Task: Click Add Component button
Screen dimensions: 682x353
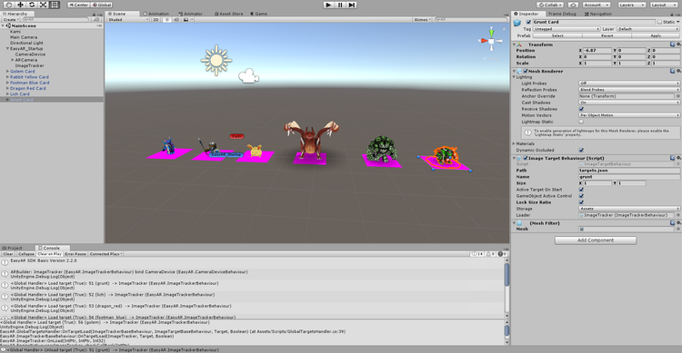Action: coord(596,240)
